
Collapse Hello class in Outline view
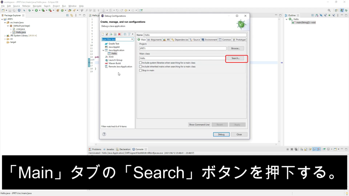pos(286,19)
